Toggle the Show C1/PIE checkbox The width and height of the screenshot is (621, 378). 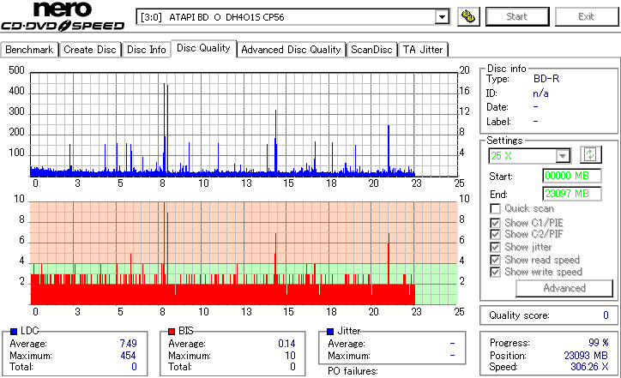(x=495, y=223)
